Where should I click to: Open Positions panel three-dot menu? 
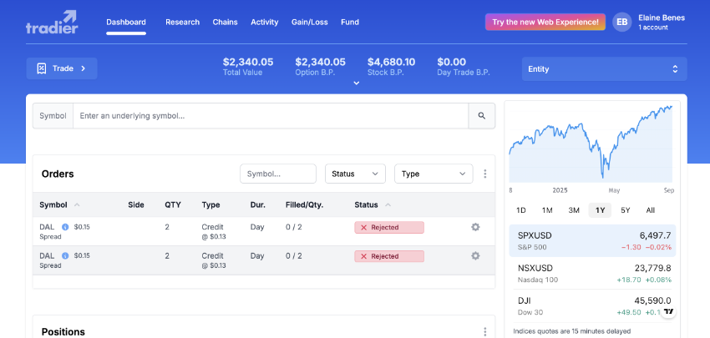click(485, 331)
